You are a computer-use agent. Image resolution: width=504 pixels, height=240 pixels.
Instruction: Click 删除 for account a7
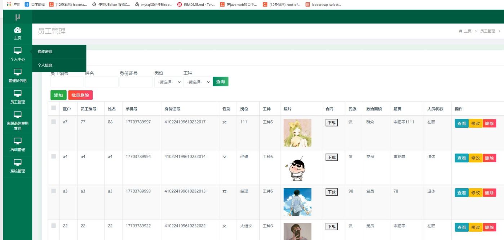click(x=489, y=123)
